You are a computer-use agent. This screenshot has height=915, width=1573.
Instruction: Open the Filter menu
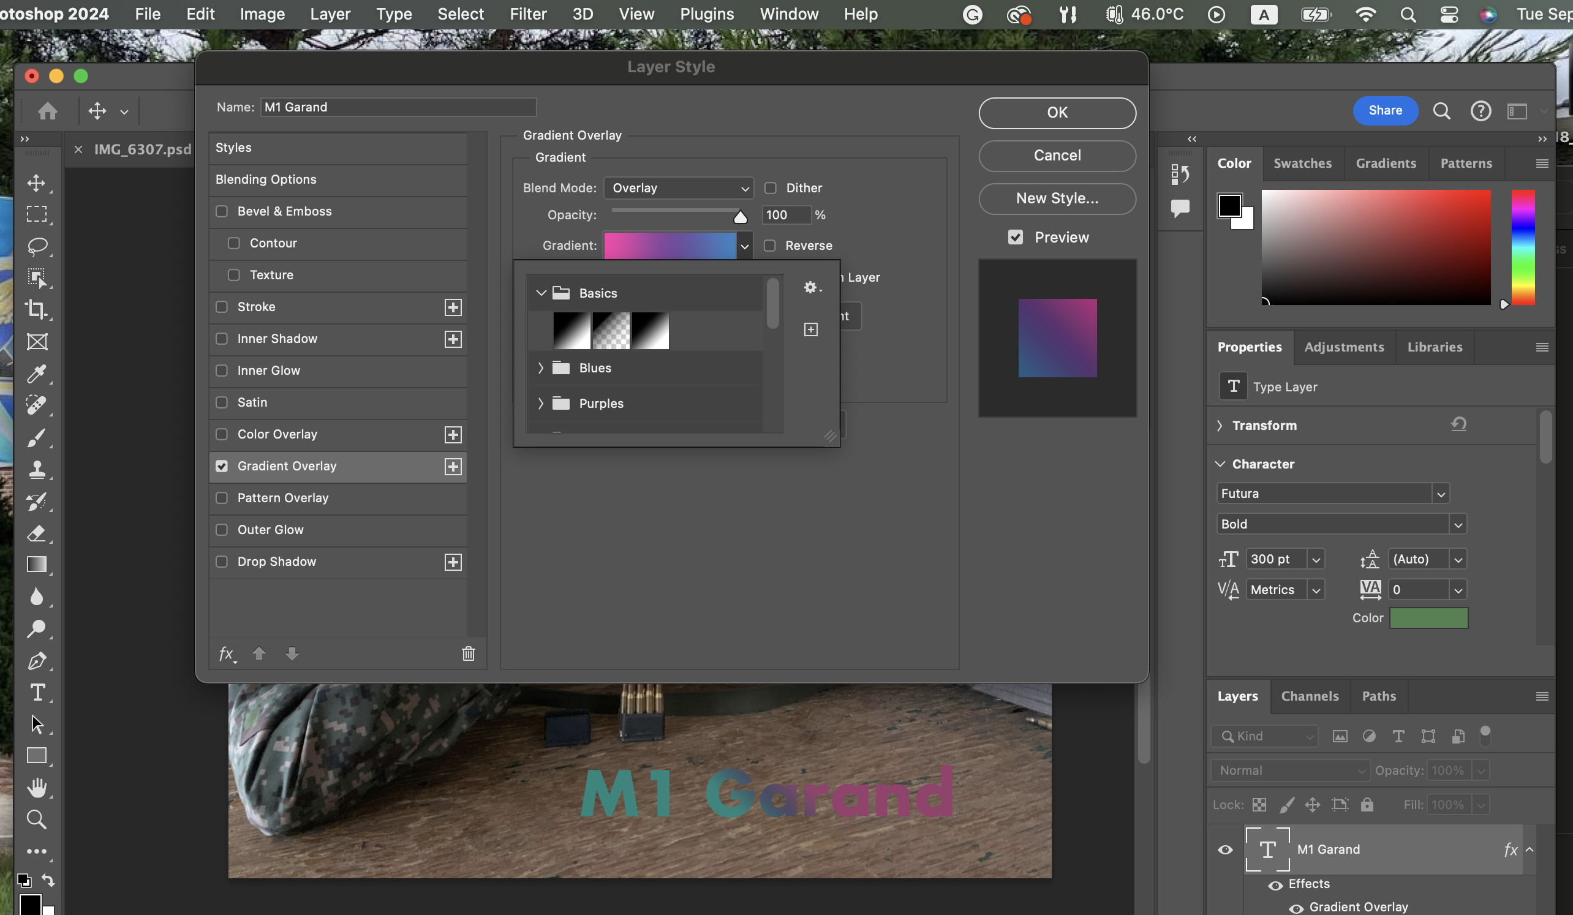[527, 13]
